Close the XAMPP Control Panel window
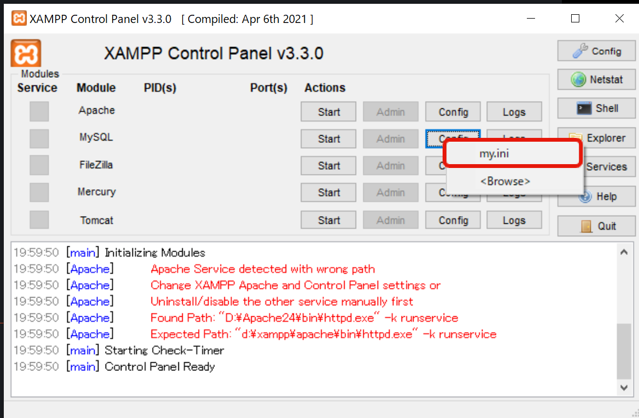The height and width of the screenshot is (418, 639). point(619,19)
